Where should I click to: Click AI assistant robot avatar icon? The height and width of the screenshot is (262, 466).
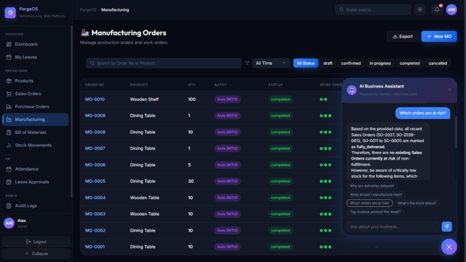(352, 90)
